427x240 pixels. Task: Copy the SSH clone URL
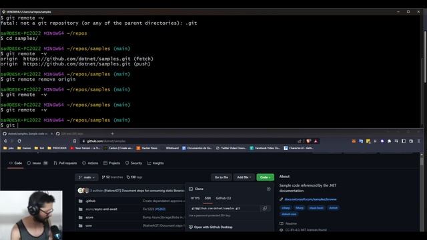[x=265, y=209]
